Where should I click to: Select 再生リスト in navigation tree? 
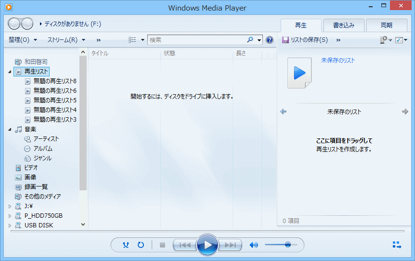click(31, 72)
